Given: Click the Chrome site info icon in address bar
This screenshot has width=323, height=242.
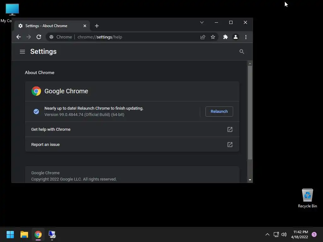Looking at the screenshot, I should click(x=51, y=37).
